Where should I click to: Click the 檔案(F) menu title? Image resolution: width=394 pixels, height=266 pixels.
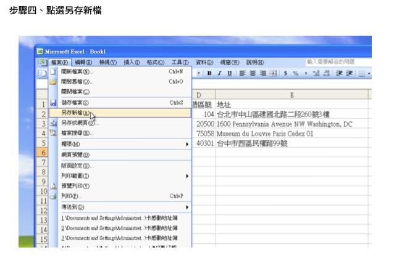point(59,62)
